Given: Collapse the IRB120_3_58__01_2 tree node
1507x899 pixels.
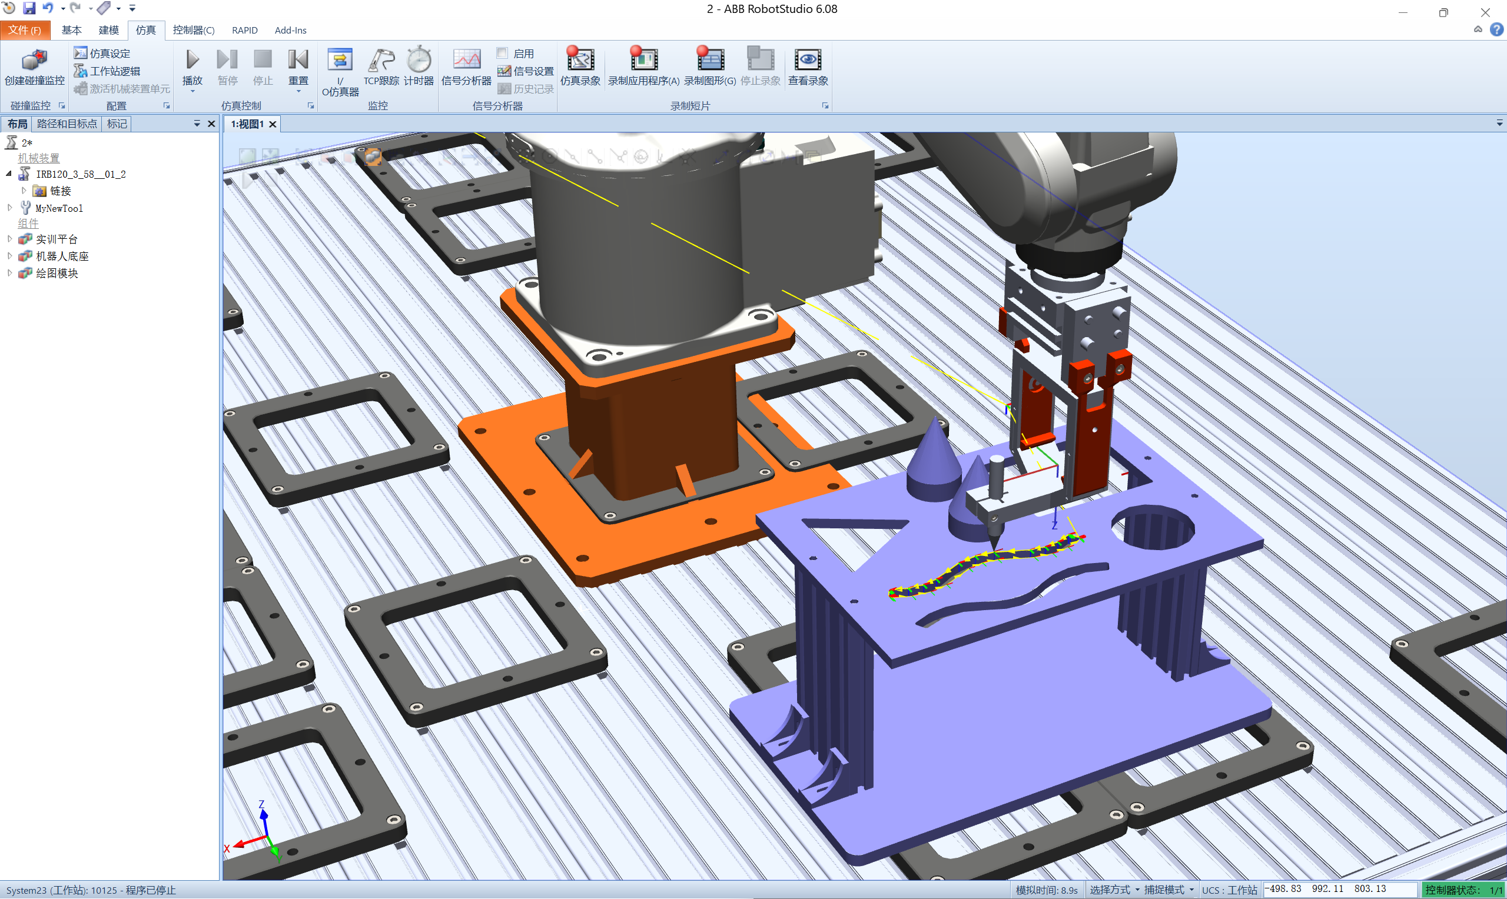Looking at the screenshot, I should pos(9,174).
